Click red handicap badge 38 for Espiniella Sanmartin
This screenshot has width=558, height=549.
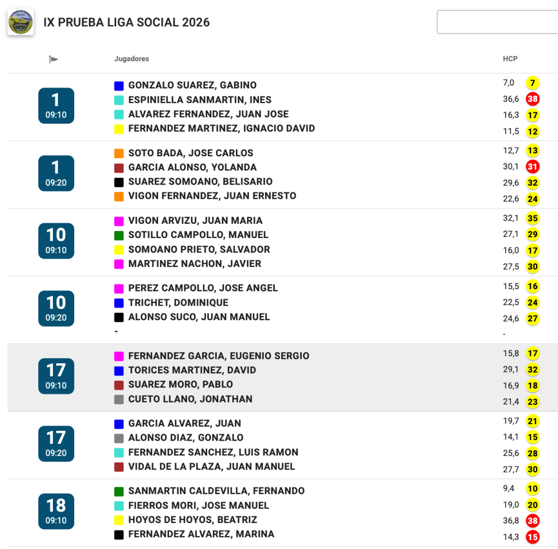532,99
